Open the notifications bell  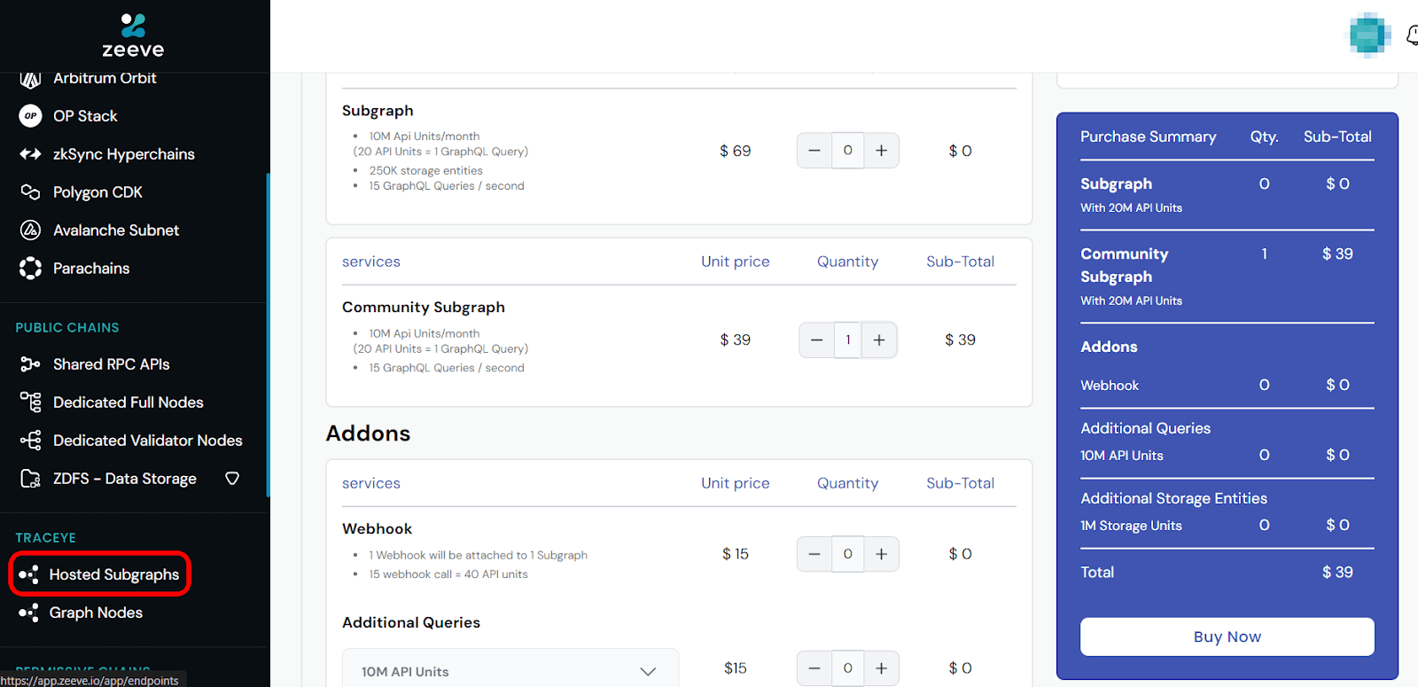coord(1412,35)
